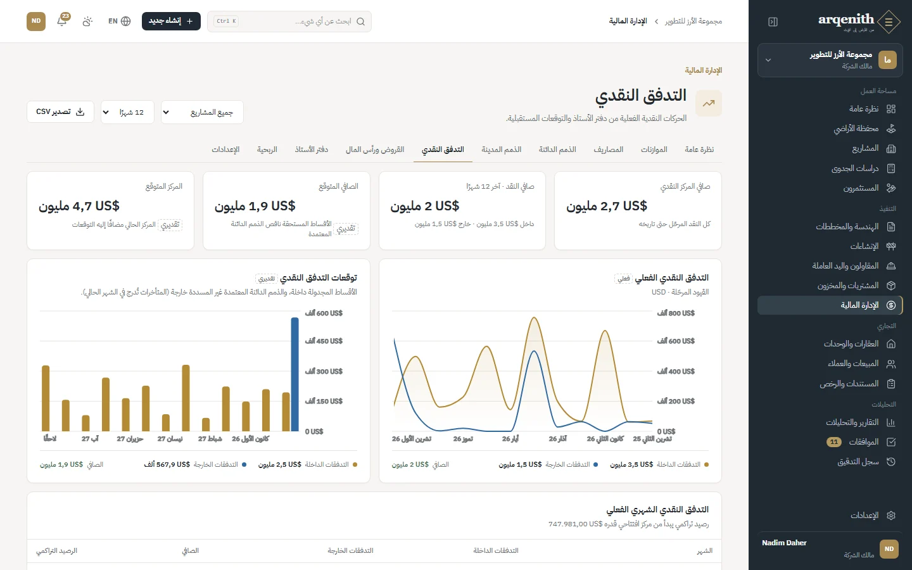The image size is (912, 570).
Task: Open دراسات الجدوى calculator icon
Action: [891, 168]
